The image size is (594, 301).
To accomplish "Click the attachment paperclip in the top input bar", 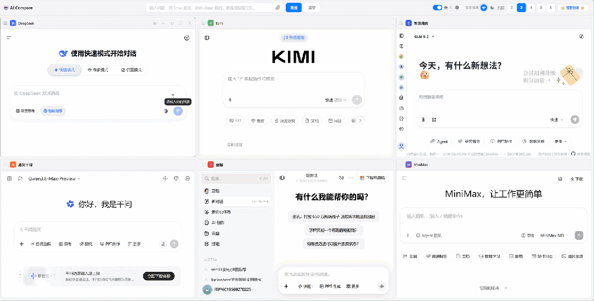I will (x=277, y=8).
